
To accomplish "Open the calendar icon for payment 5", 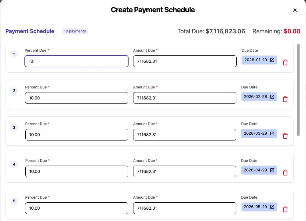I will pos(272,207).
